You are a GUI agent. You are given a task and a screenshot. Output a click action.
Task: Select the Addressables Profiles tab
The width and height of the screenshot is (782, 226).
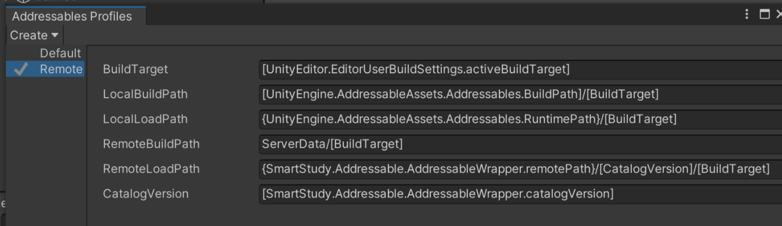click(x=75, y=16)
